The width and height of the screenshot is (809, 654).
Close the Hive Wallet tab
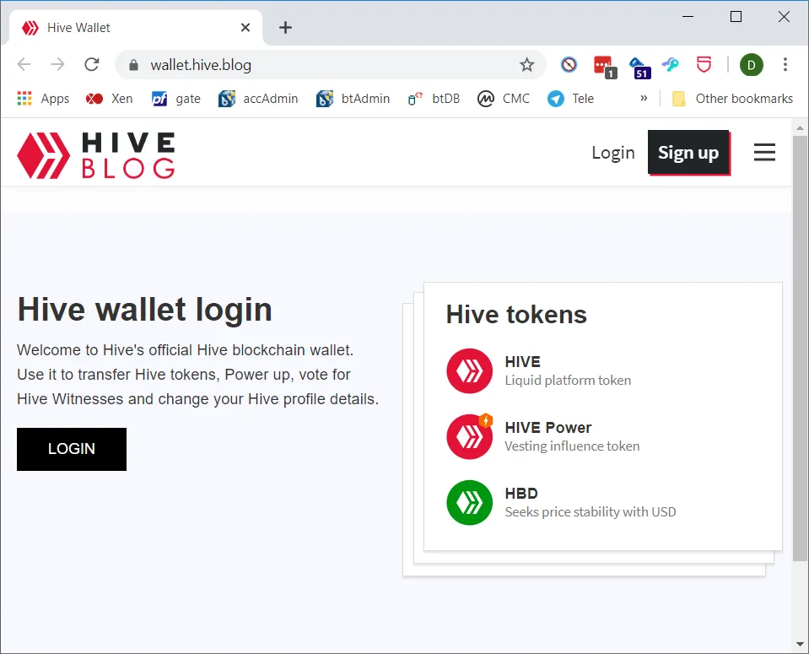(245, 27)
